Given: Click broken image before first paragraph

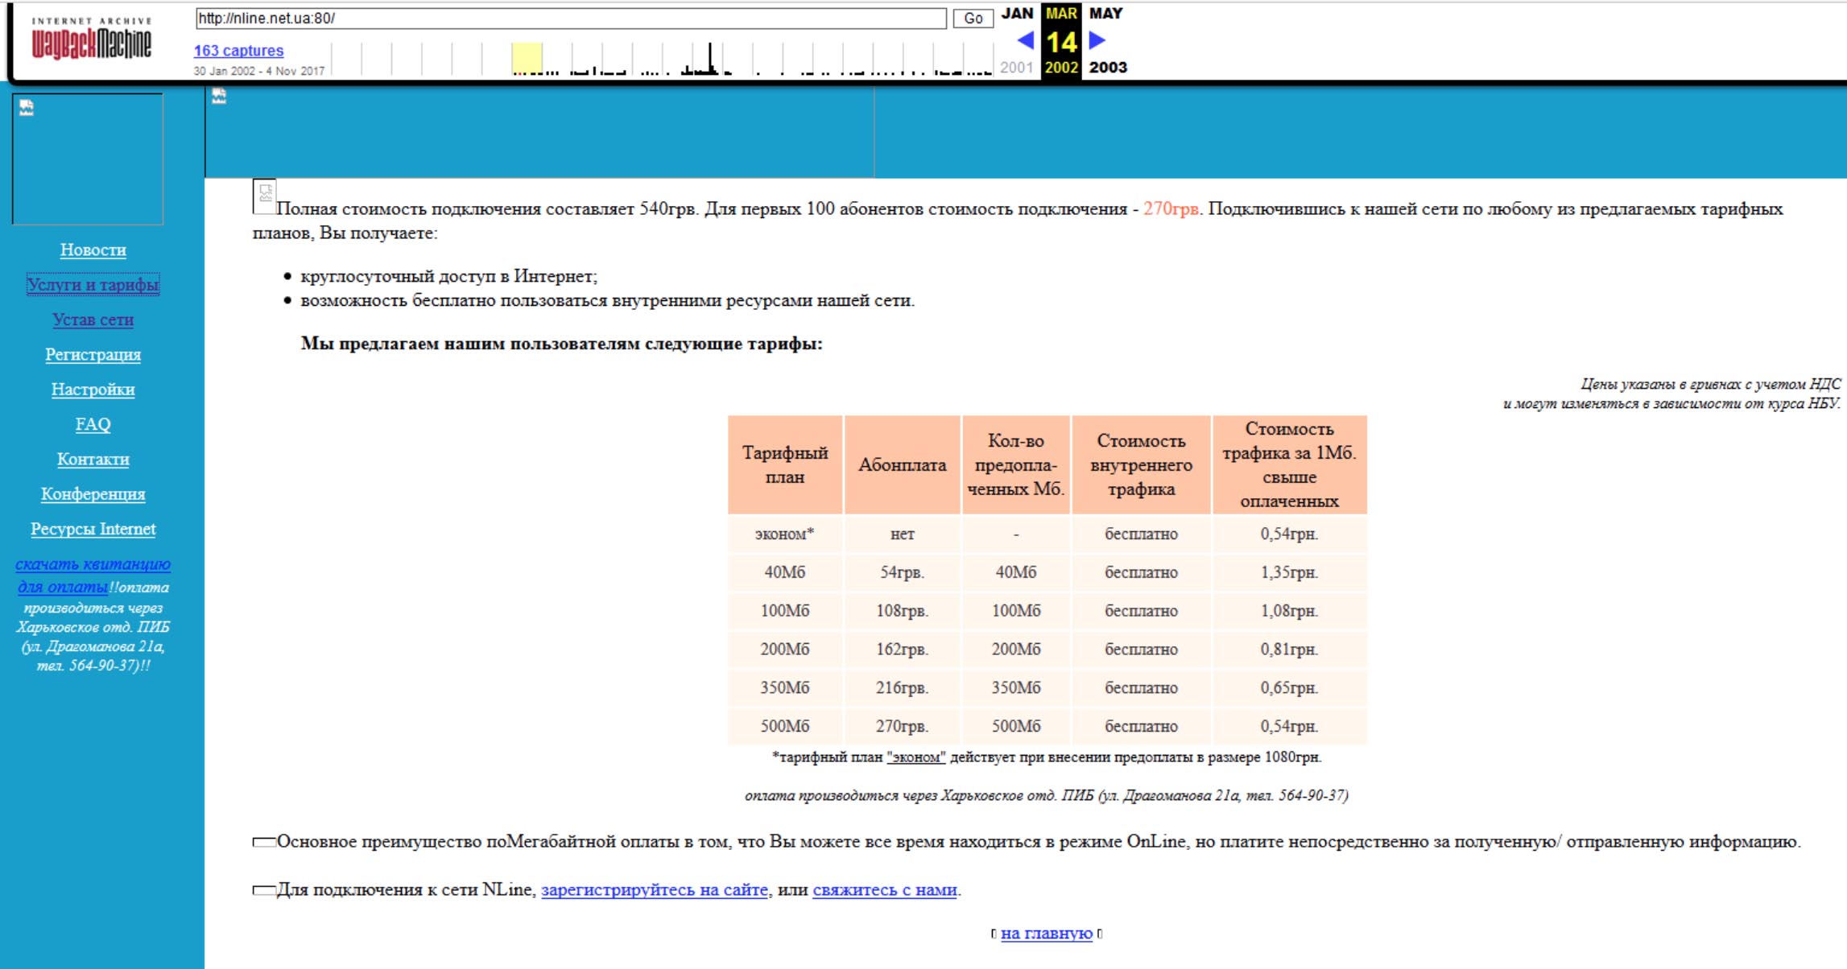Looking at the screenshot, I should 264,196.
